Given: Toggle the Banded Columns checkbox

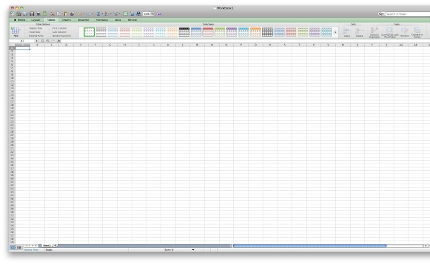Looking at the screenshot, I should pyautogui.click(x=50, y=36).
